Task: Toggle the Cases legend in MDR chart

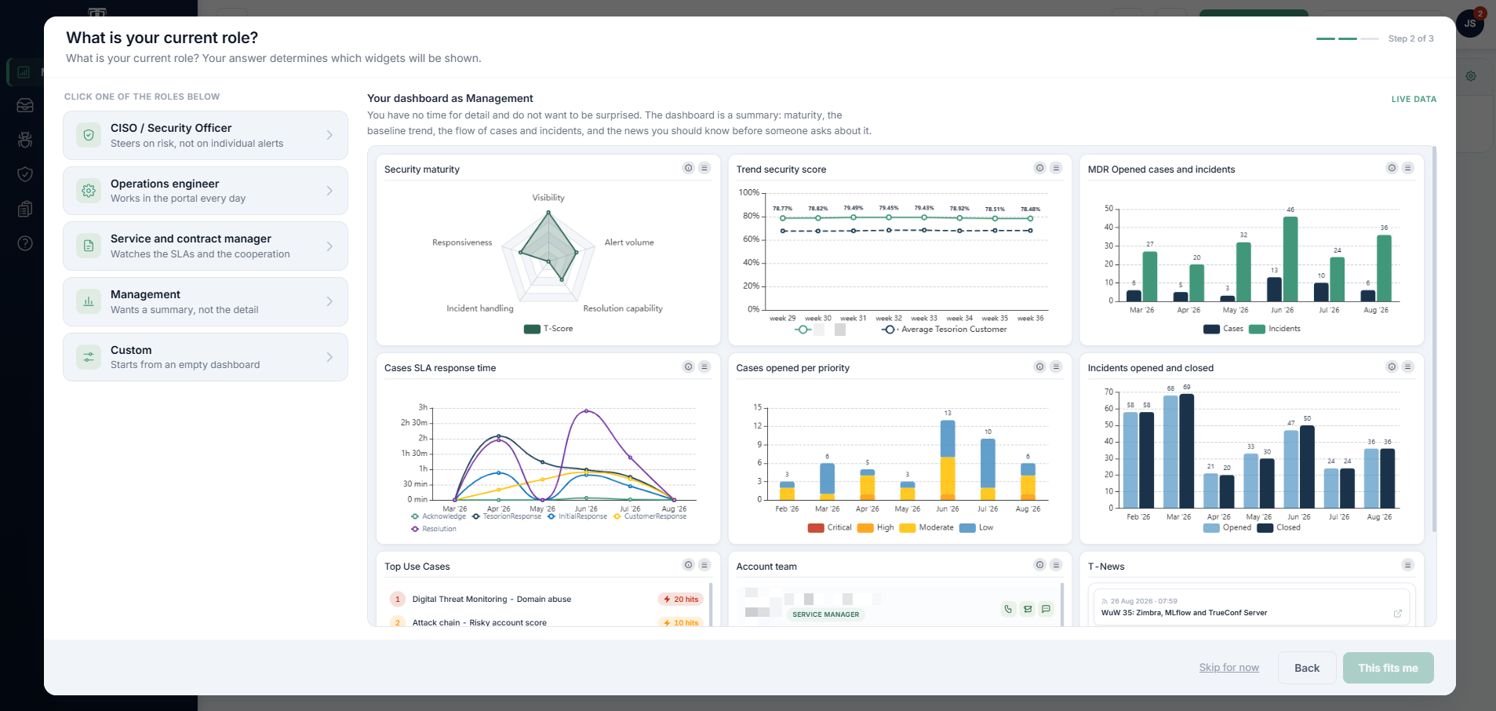Action: point(1223,329)
